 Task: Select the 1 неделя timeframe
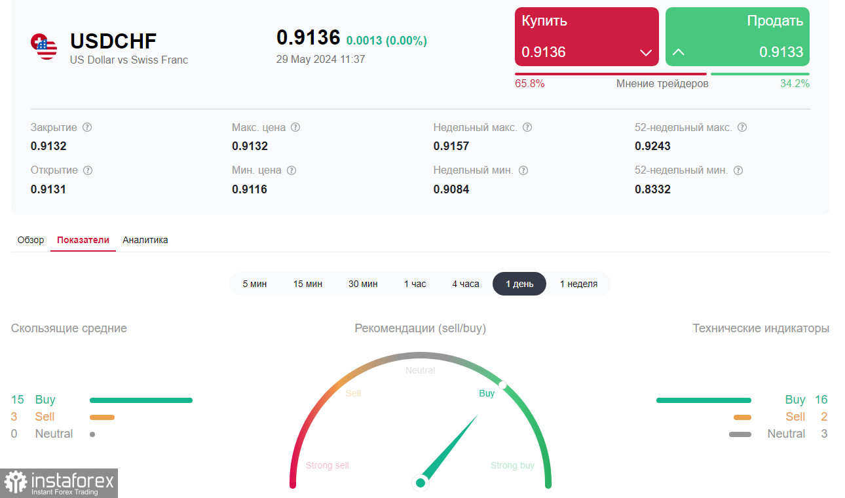[578, 284]
